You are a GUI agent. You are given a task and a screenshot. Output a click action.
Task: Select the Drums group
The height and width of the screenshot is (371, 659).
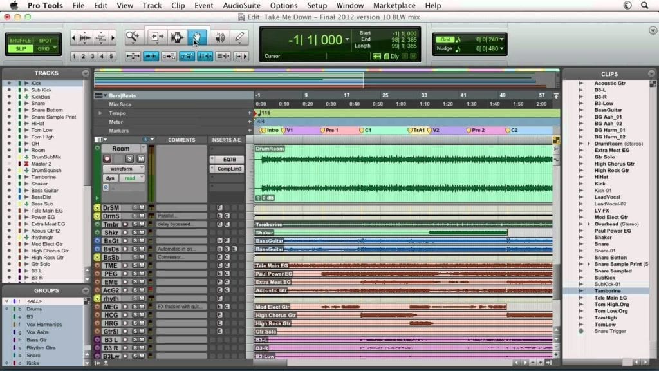click(x=34, y=309)
